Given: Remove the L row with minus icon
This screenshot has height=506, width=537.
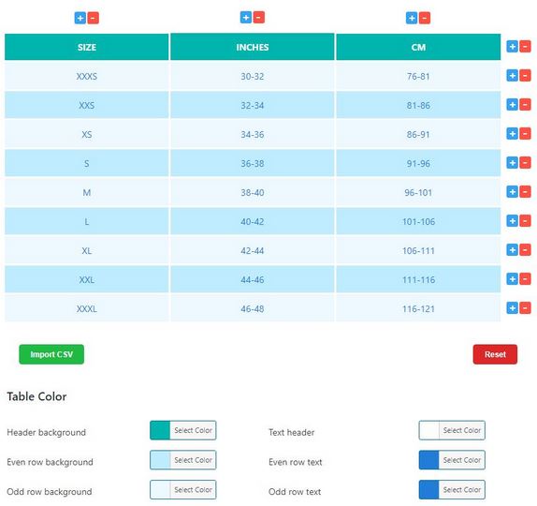Looking at the screenshot, I should coord(525,221).
